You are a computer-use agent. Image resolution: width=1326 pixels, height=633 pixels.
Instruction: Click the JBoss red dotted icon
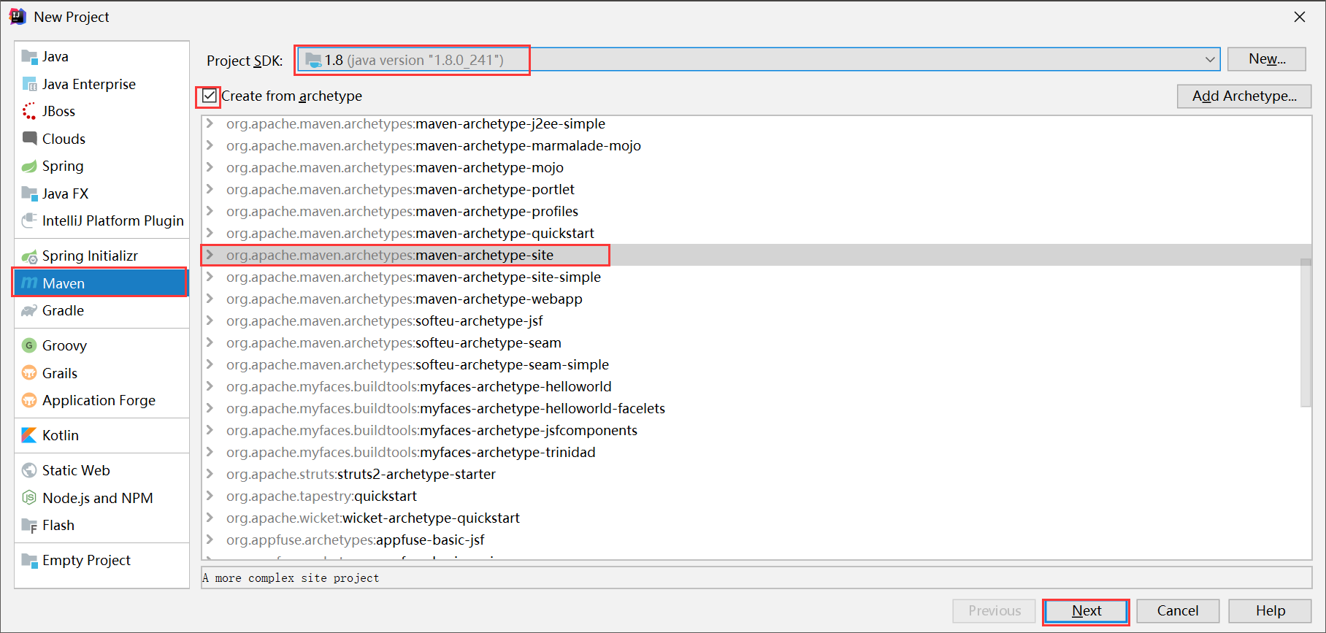[29, 111]
